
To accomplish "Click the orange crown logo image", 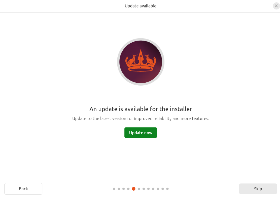I will coord(141,62).
